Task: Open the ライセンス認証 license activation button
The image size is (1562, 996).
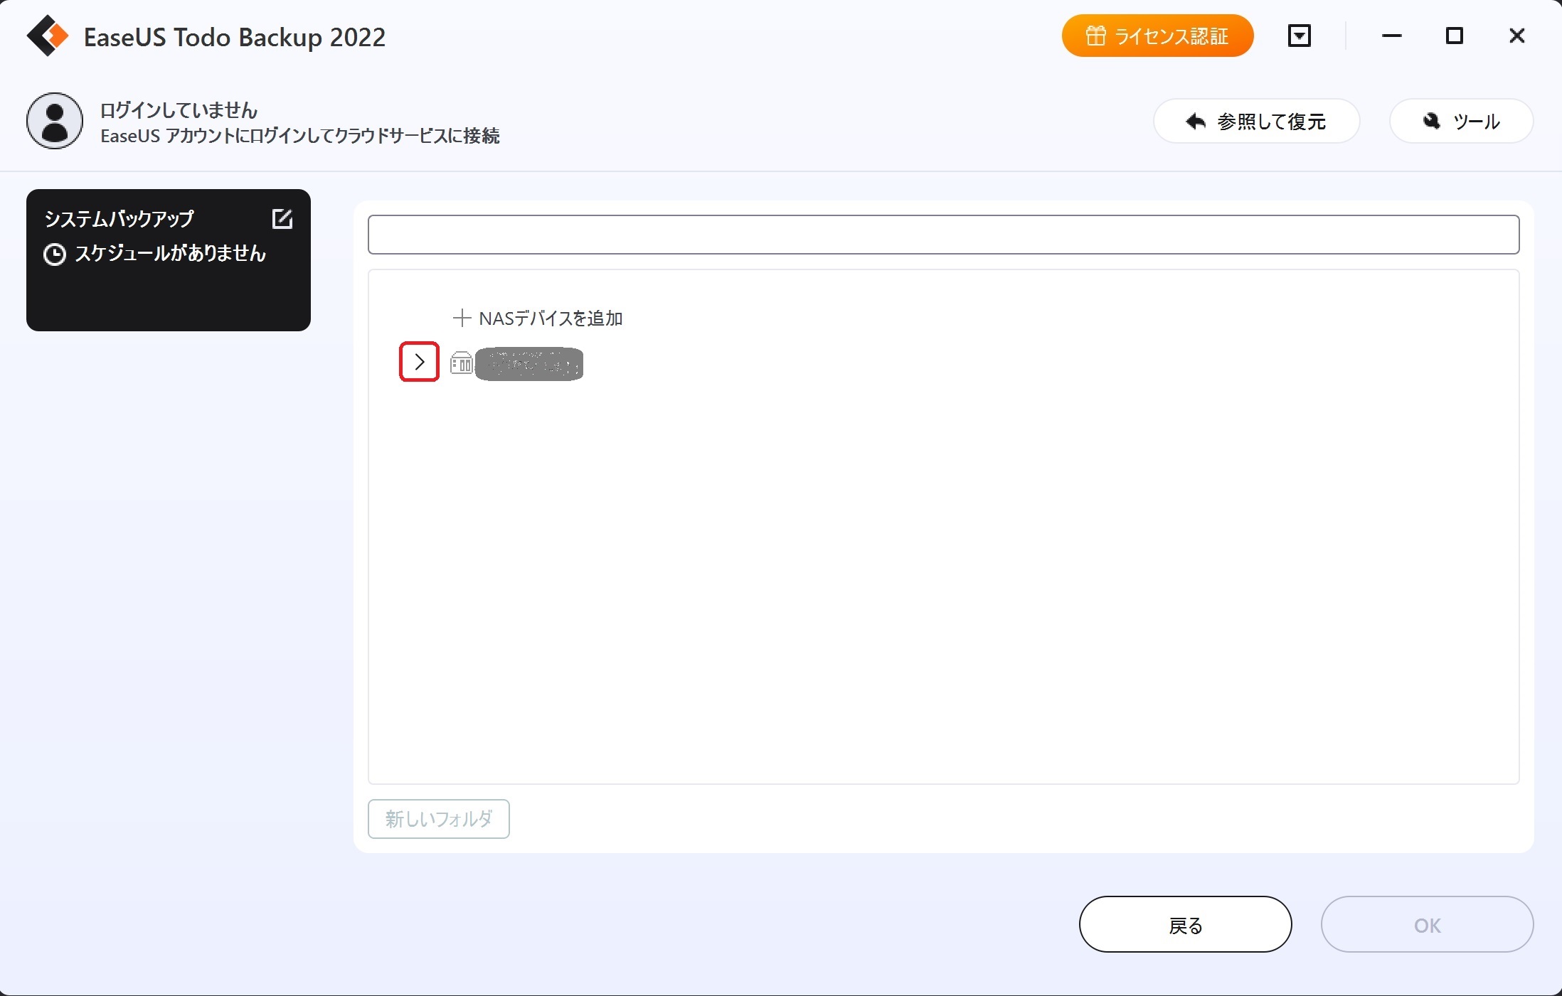Action: tap(1157, 36)
